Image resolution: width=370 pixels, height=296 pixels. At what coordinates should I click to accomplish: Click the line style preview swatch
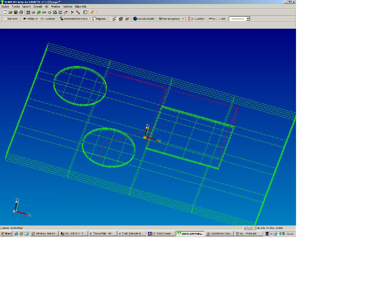(x=238, y=19)
